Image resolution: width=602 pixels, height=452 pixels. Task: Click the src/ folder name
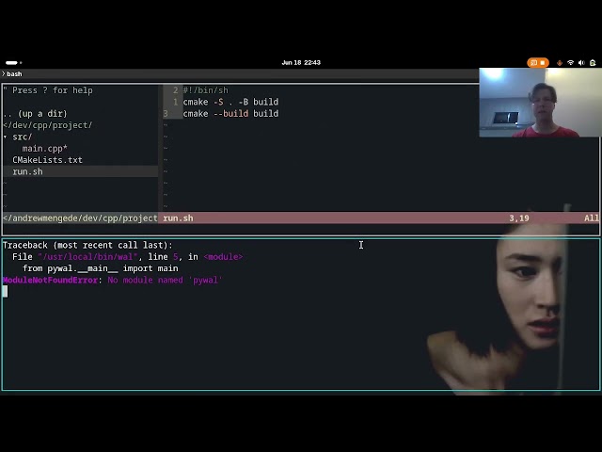(23, 137)
